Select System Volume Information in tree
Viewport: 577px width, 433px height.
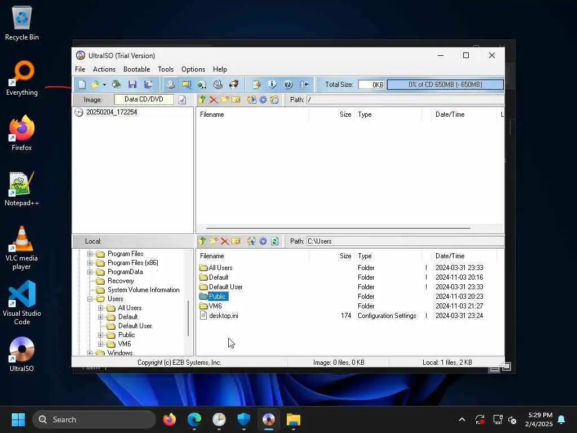tap(144, 290)
